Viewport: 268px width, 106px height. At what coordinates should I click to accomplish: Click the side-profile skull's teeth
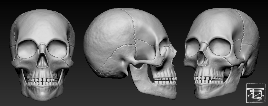165,80
